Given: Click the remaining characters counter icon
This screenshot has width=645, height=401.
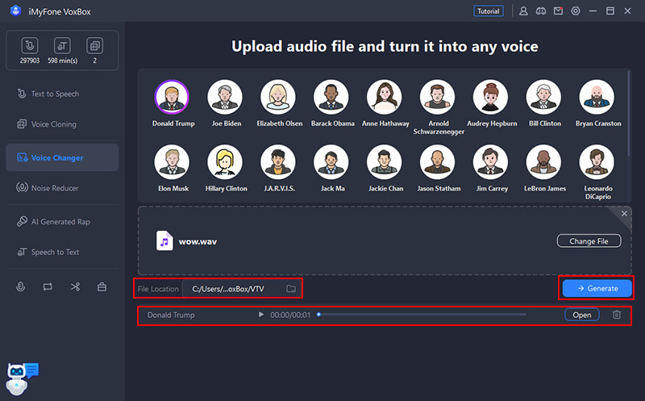Looking at the screenshot, I should (x=30, y=46).
